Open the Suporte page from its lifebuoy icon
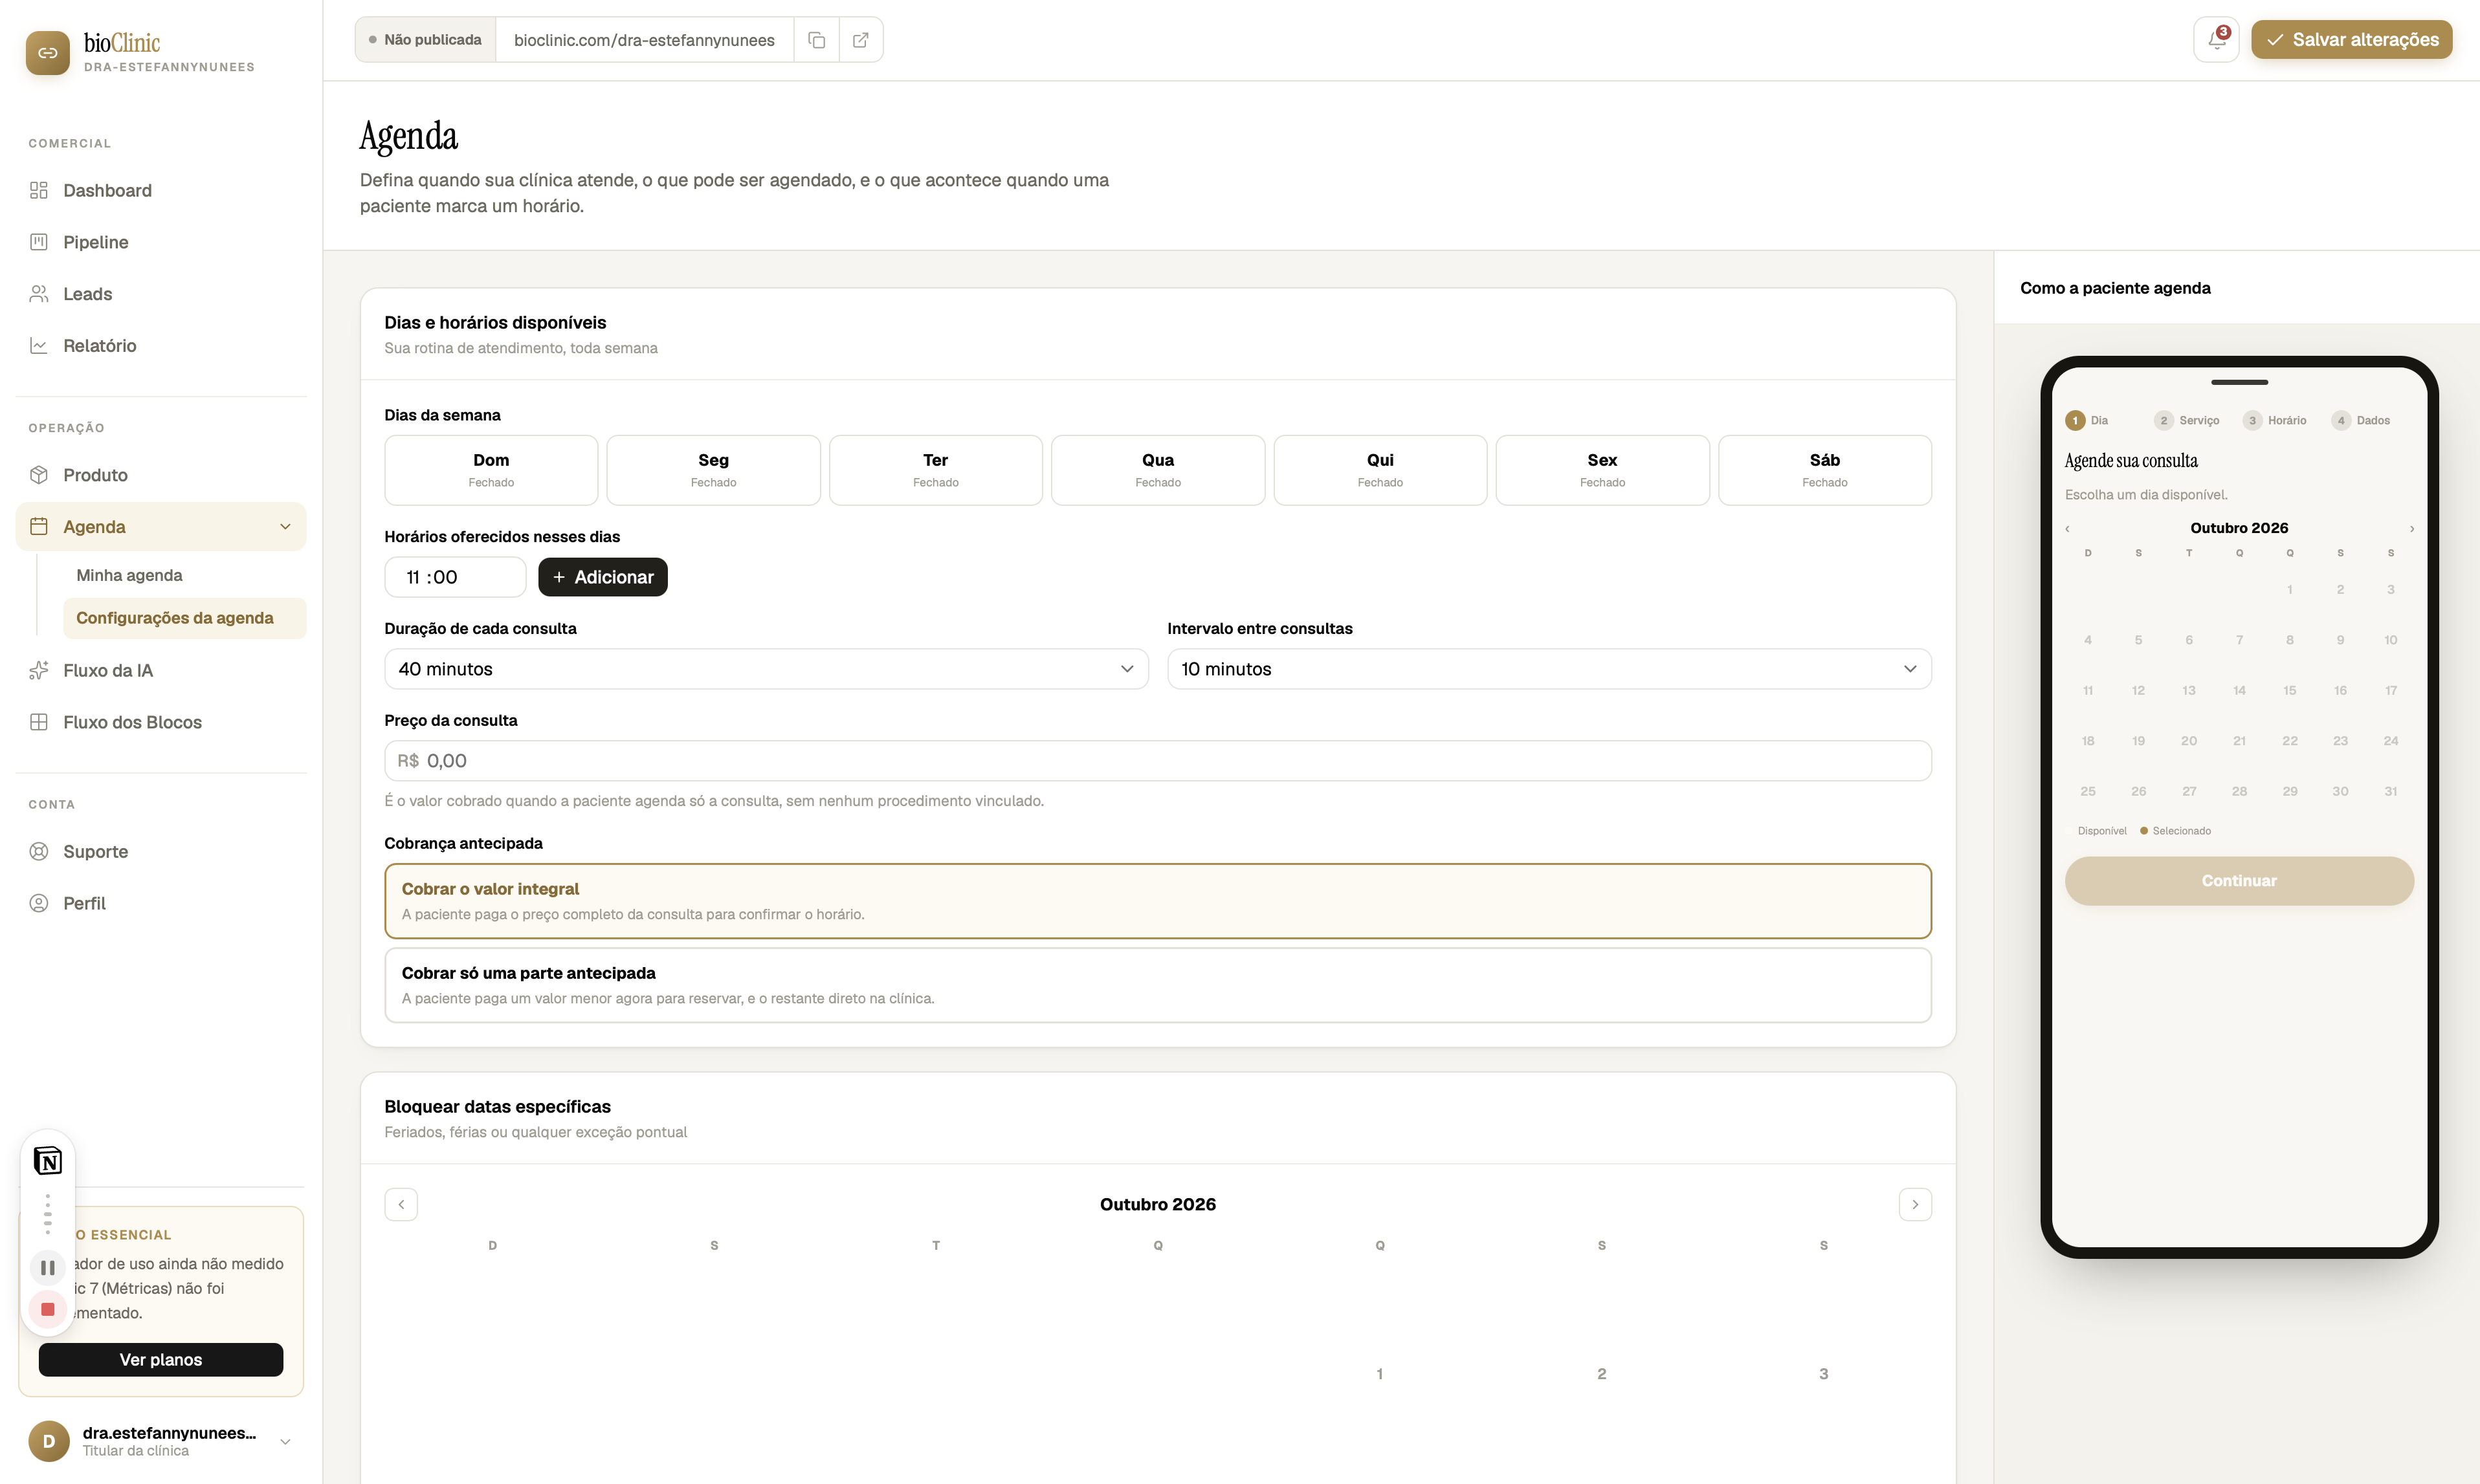 [x=39, y=851]
